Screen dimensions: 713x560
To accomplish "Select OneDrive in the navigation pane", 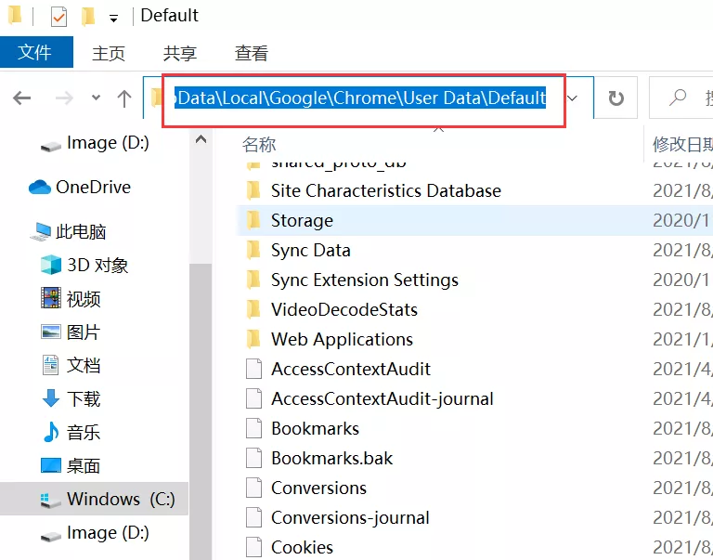I will pos(92,187).
